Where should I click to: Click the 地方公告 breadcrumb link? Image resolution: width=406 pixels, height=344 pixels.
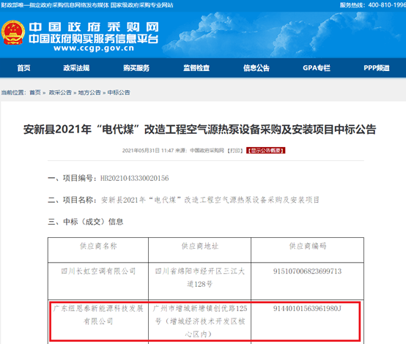(89, 93)
